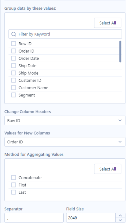The image size is (126, 223).
Task: Select the Customer Name checkbox
Action: [x=13, y=88]
